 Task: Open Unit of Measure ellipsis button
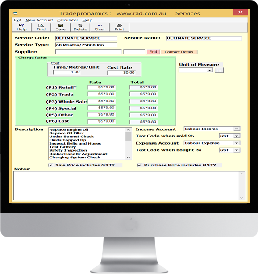(219, 70)
